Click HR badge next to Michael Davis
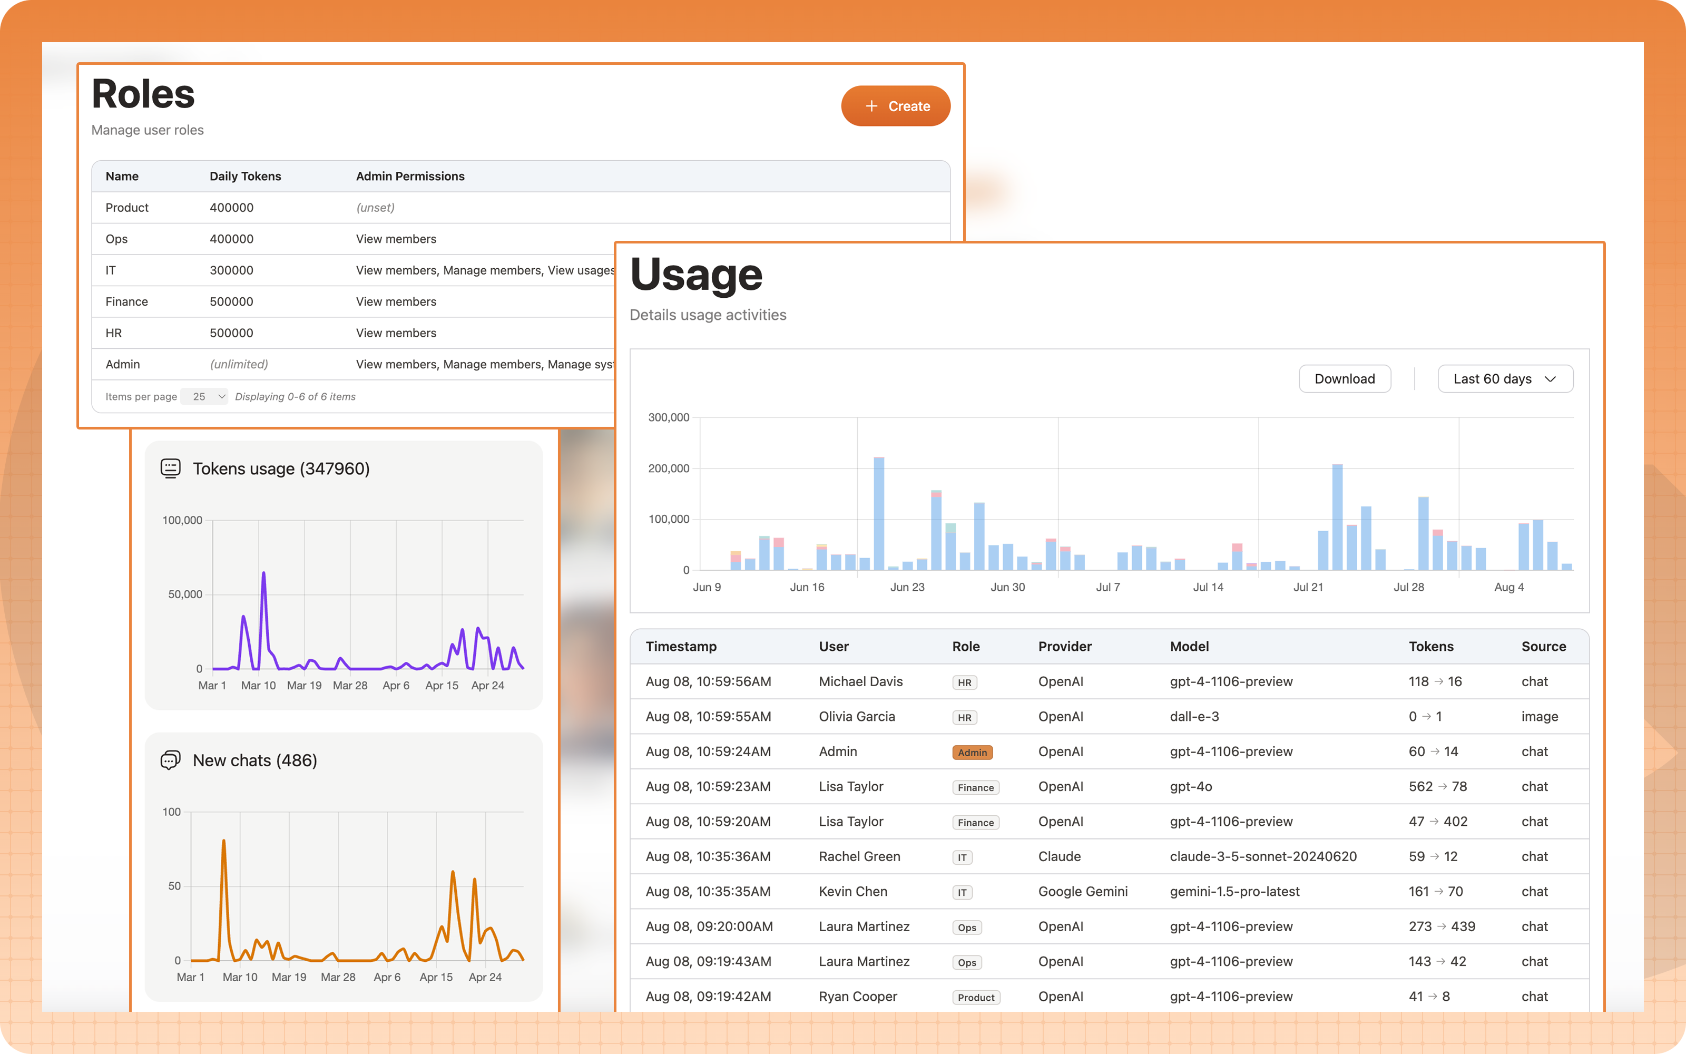The height and width of the screenshot is (1054, 1686). click(964, 682)
